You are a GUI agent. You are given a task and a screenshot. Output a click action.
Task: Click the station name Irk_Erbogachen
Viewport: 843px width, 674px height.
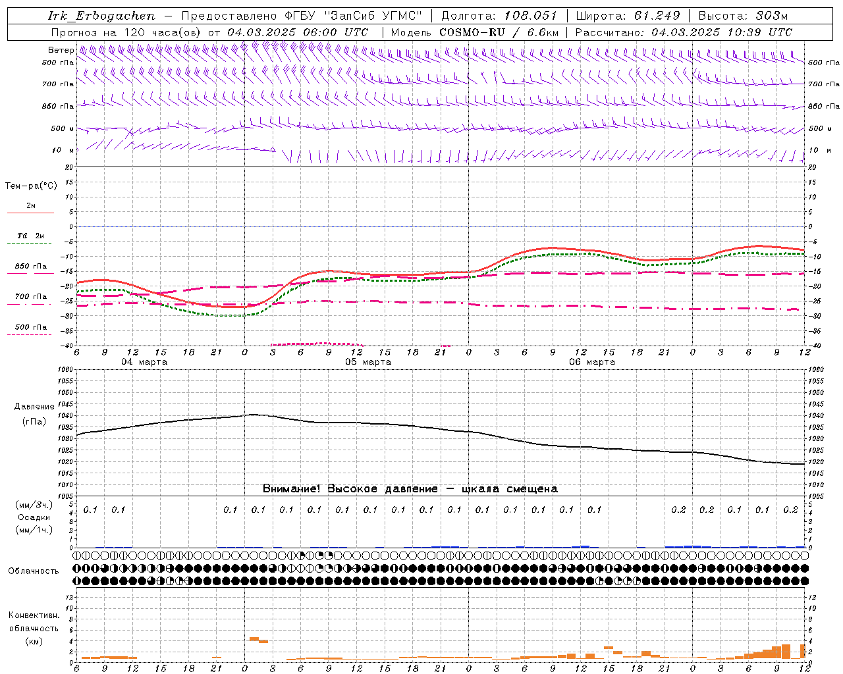tap(101, 16)
